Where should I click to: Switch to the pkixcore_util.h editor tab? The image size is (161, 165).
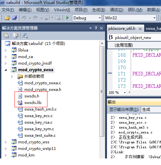(x=122, y=29)
